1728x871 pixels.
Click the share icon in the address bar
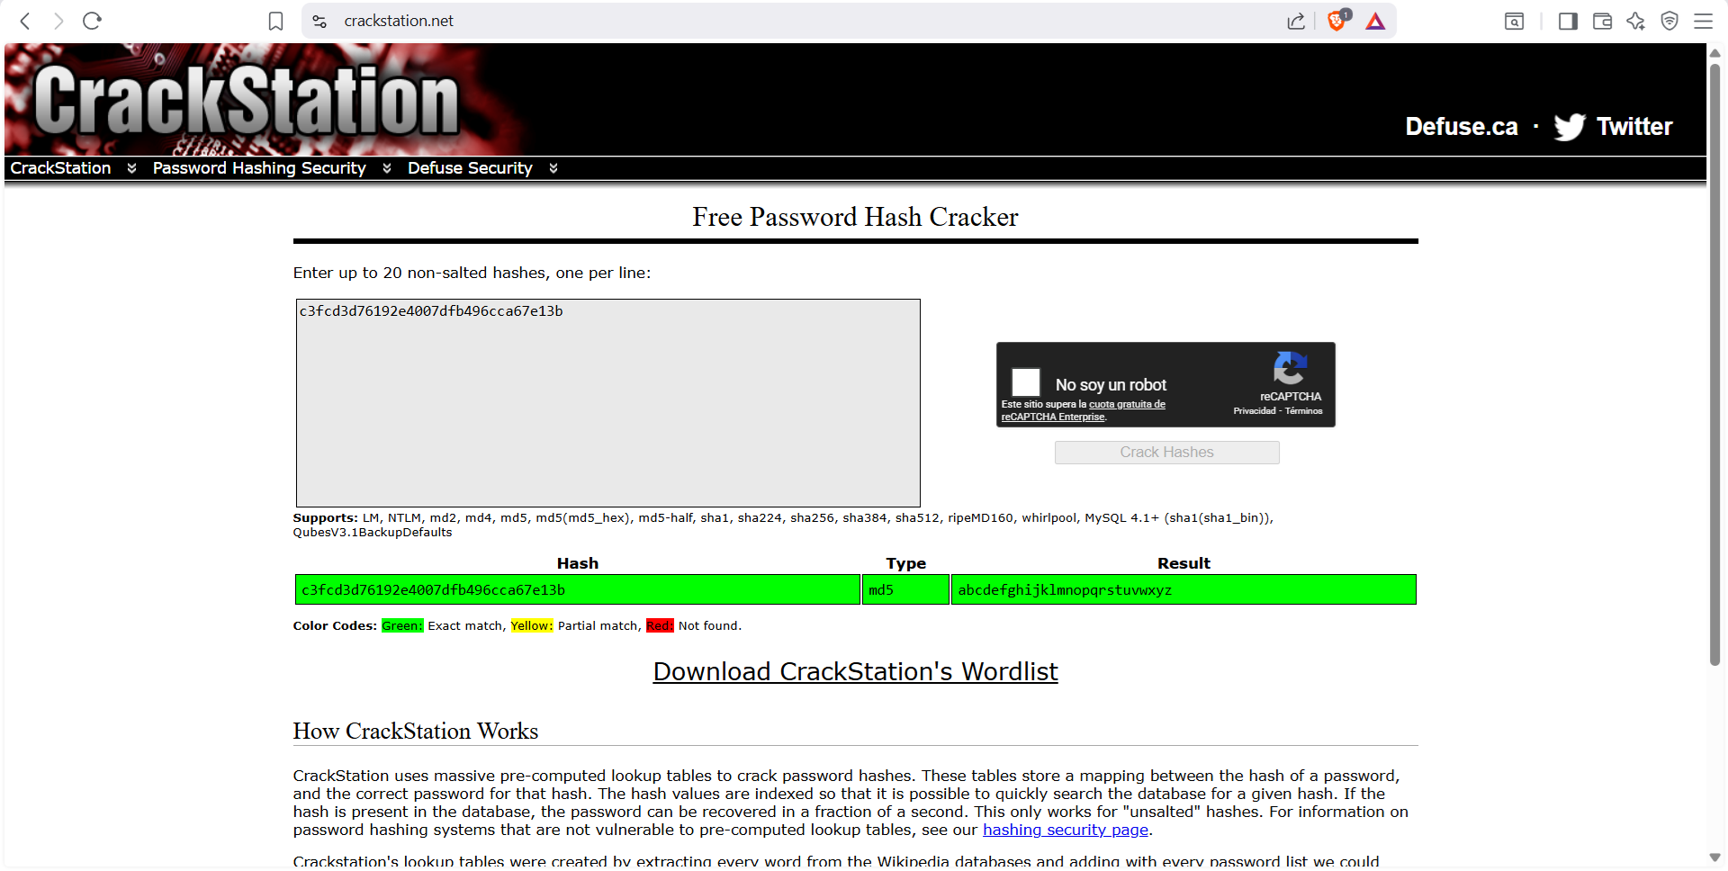coord(1296,21)
